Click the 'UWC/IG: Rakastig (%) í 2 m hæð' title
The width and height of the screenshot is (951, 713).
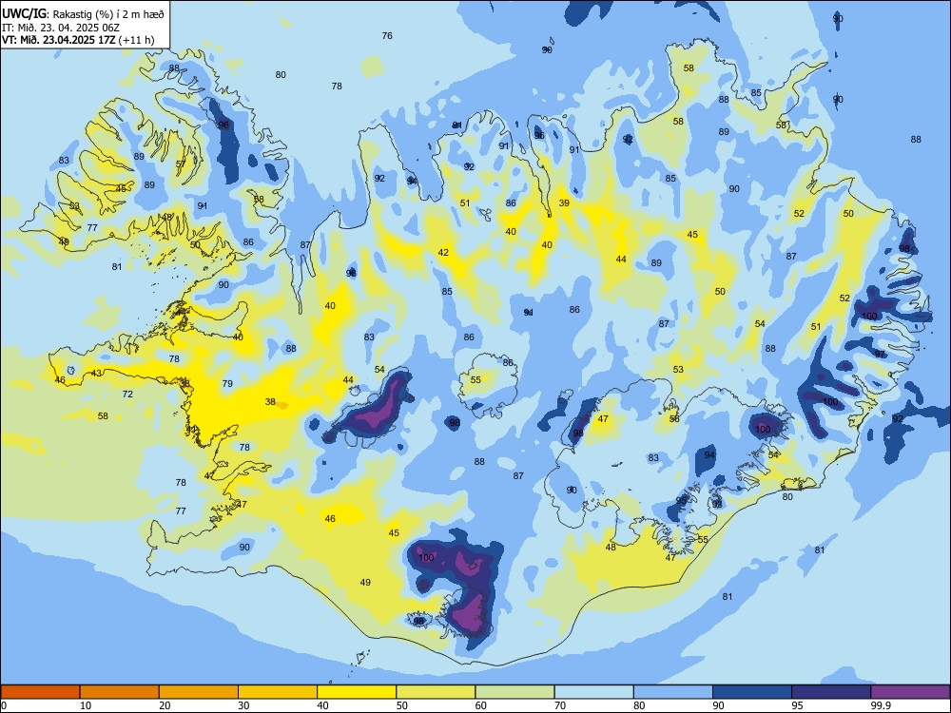83,12
